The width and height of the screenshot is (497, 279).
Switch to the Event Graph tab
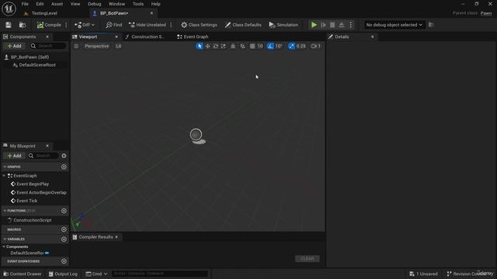point(196,36)
